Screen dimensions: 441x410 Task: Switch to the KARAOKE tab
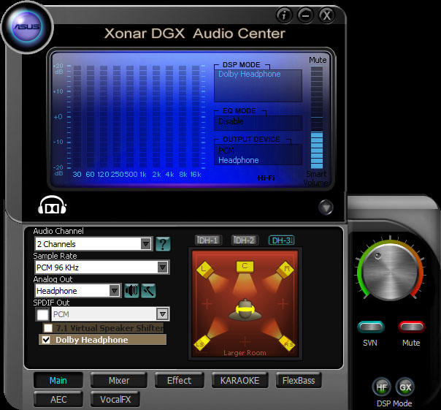pyautogui.click(x=240, y=381)
